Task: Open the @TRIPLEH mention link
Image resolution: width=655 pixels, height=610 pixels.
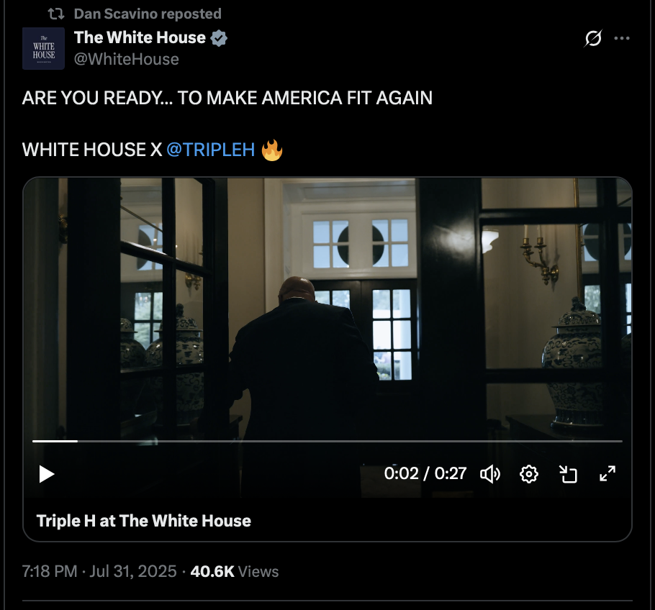Action: (211, 150)
